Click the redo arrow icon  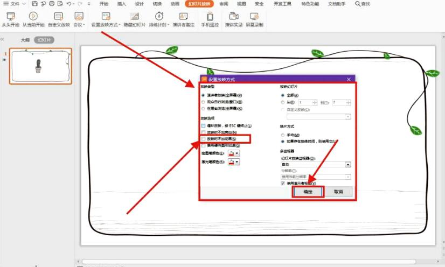point(80,4)
